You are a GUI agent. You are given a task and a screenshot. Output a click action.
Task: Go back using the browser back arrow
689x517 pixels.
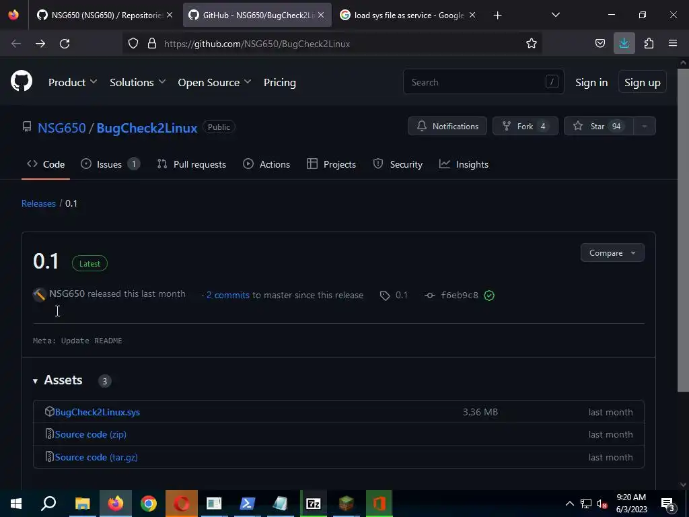coord(16,44)
